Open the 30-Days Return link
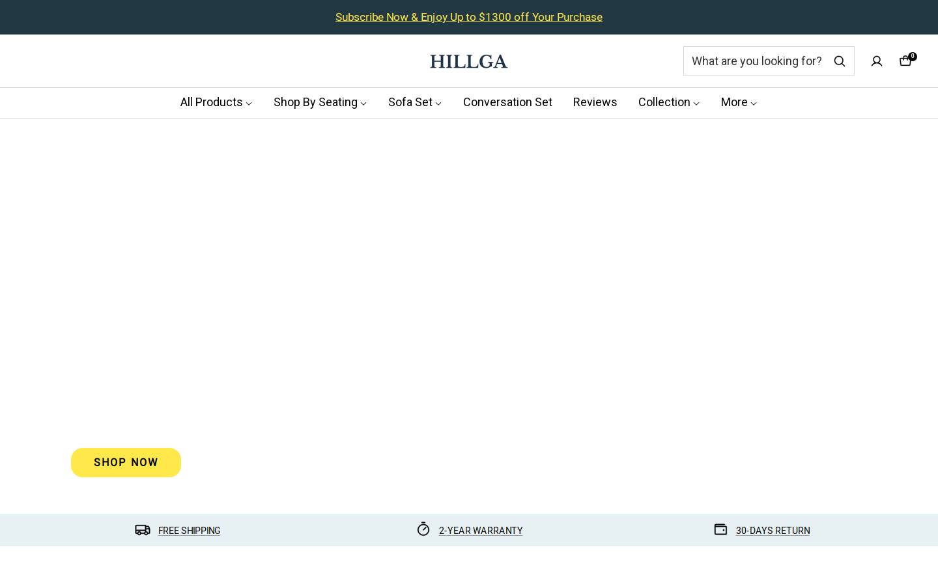 click(773, 531)
